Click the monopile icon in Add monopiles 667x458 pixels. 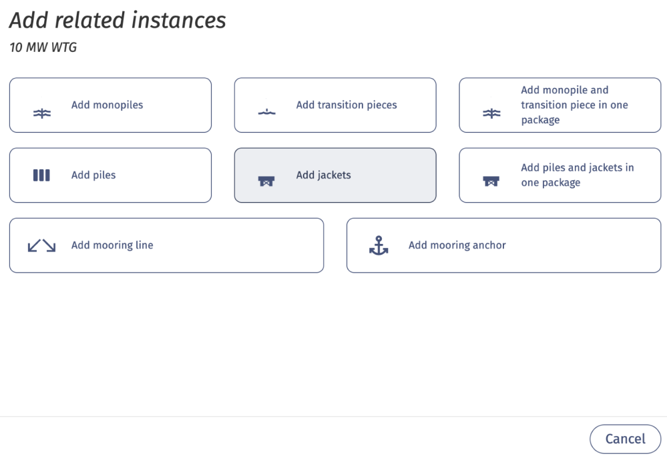coord(41,113)
